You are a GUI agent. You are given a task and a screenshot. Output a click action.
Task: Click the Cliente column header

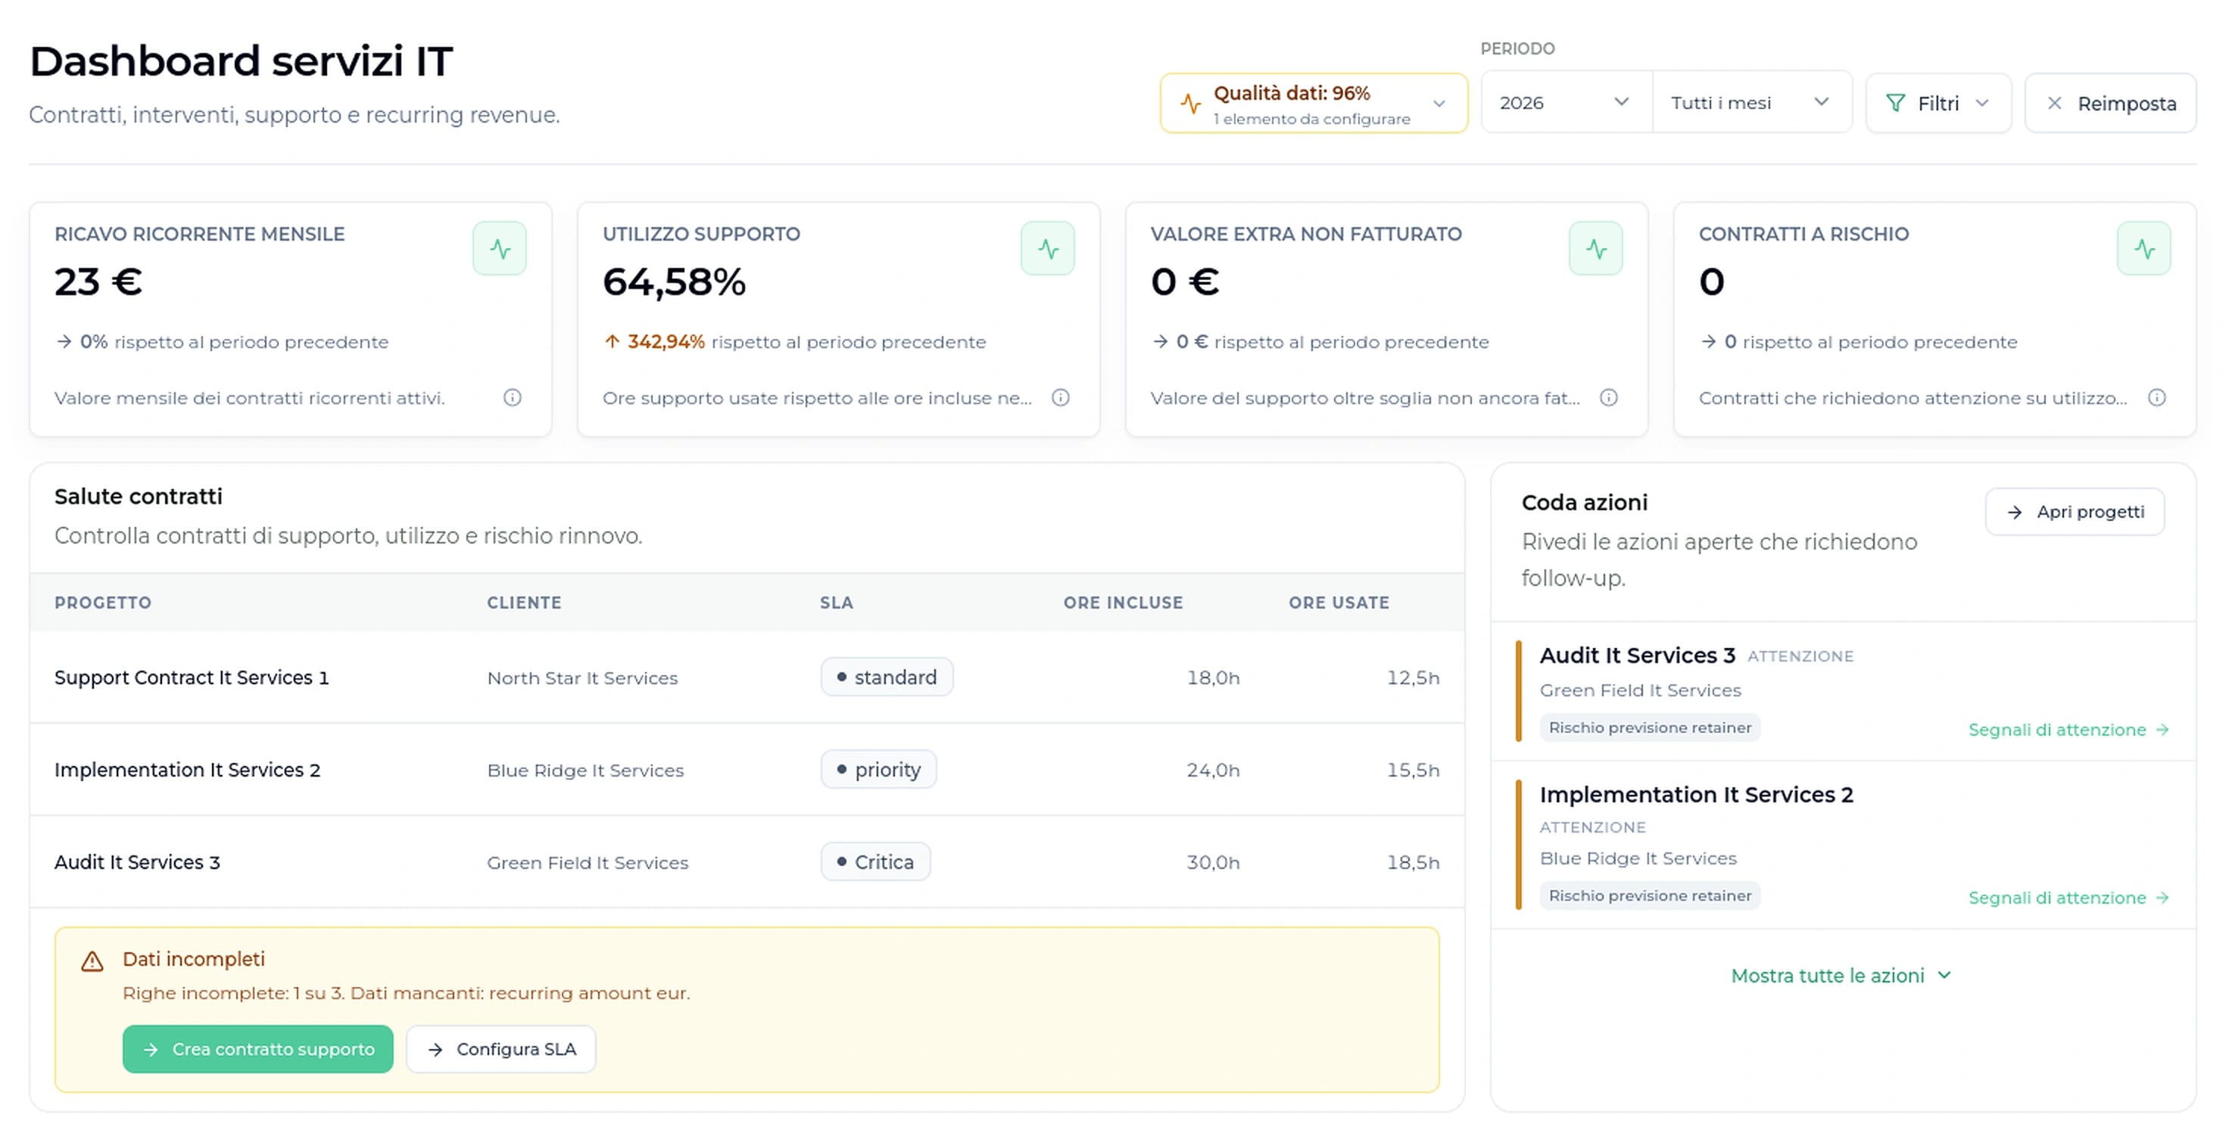point(523,603)
